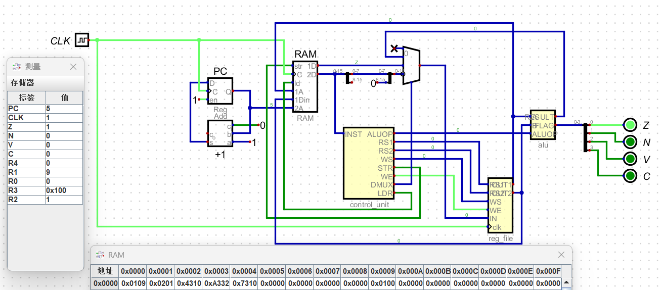
Task: Select the V row in measurement table
Action: coord(45,144)
